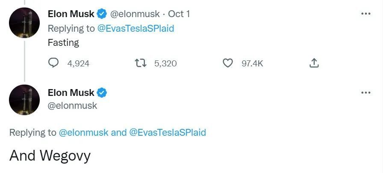Click @elonmusk link in the Replying to line

point(83,132)
